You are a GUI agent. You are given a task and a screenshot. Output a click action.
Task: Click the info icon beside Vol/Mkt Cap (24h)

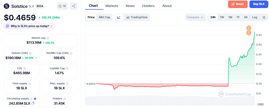[71, 53]
